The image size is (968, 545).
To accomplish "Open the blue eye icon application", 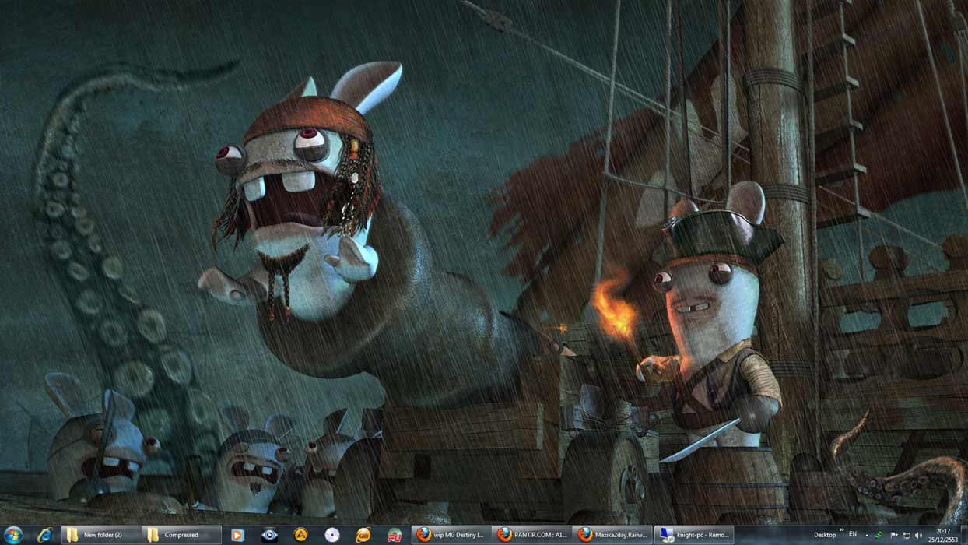I will pyautogui.click(x=269, y=535).
